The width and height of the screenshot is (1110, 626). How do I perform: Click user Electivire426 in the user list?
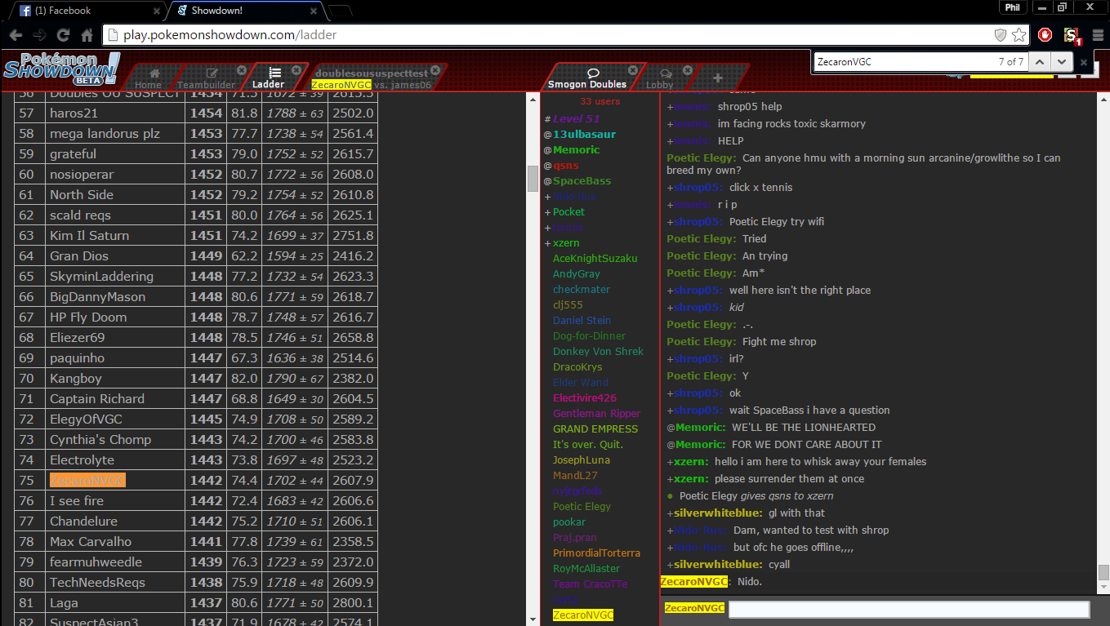tap(584, 398)
